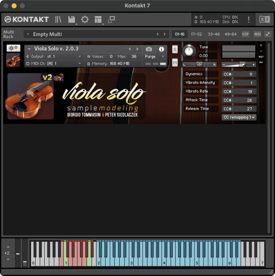Click Dynamics CC# 11 field
Viewport: 275px width, 276px height.
(239, 74)
